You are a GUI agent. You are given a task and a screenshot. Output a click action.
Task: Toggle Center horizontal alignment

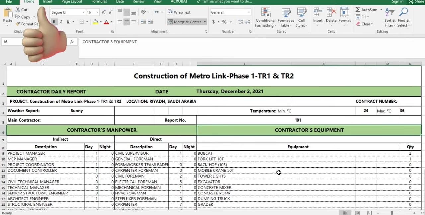[127, 22]
